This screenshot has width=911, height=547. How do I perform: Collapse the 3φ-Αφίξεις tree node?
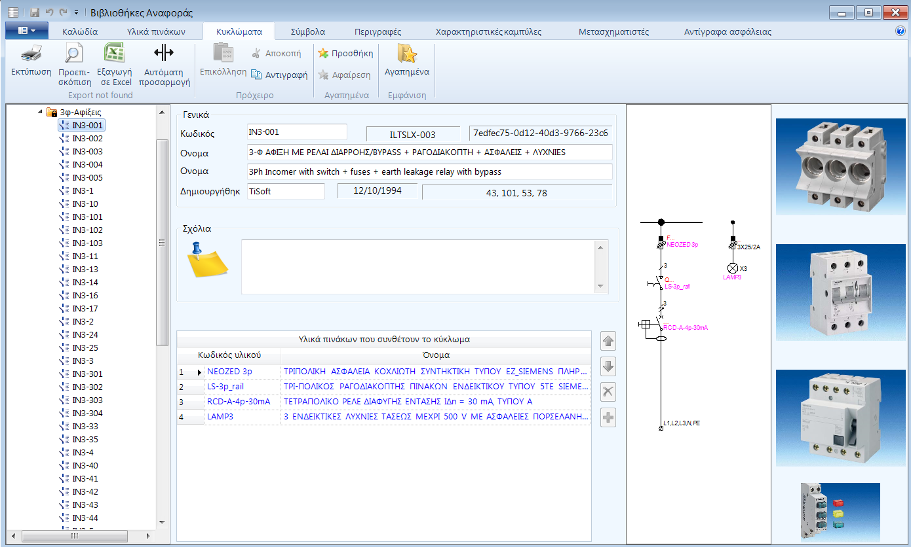(39, 112)
